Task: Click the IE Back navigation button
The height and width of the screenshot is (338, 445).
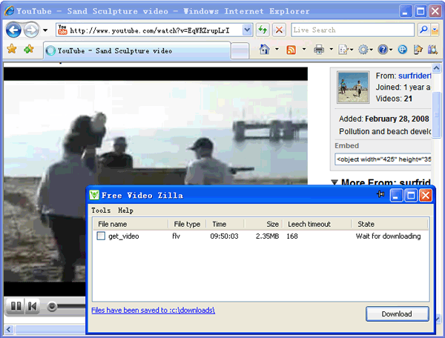Action: click(x=13, y=30)
